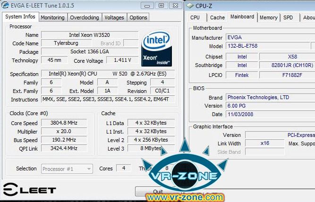This screenshot has width=315, height=202.
Task: Click the L1 Data cache value
Action: pyautogui.click(x=151, y=123)
